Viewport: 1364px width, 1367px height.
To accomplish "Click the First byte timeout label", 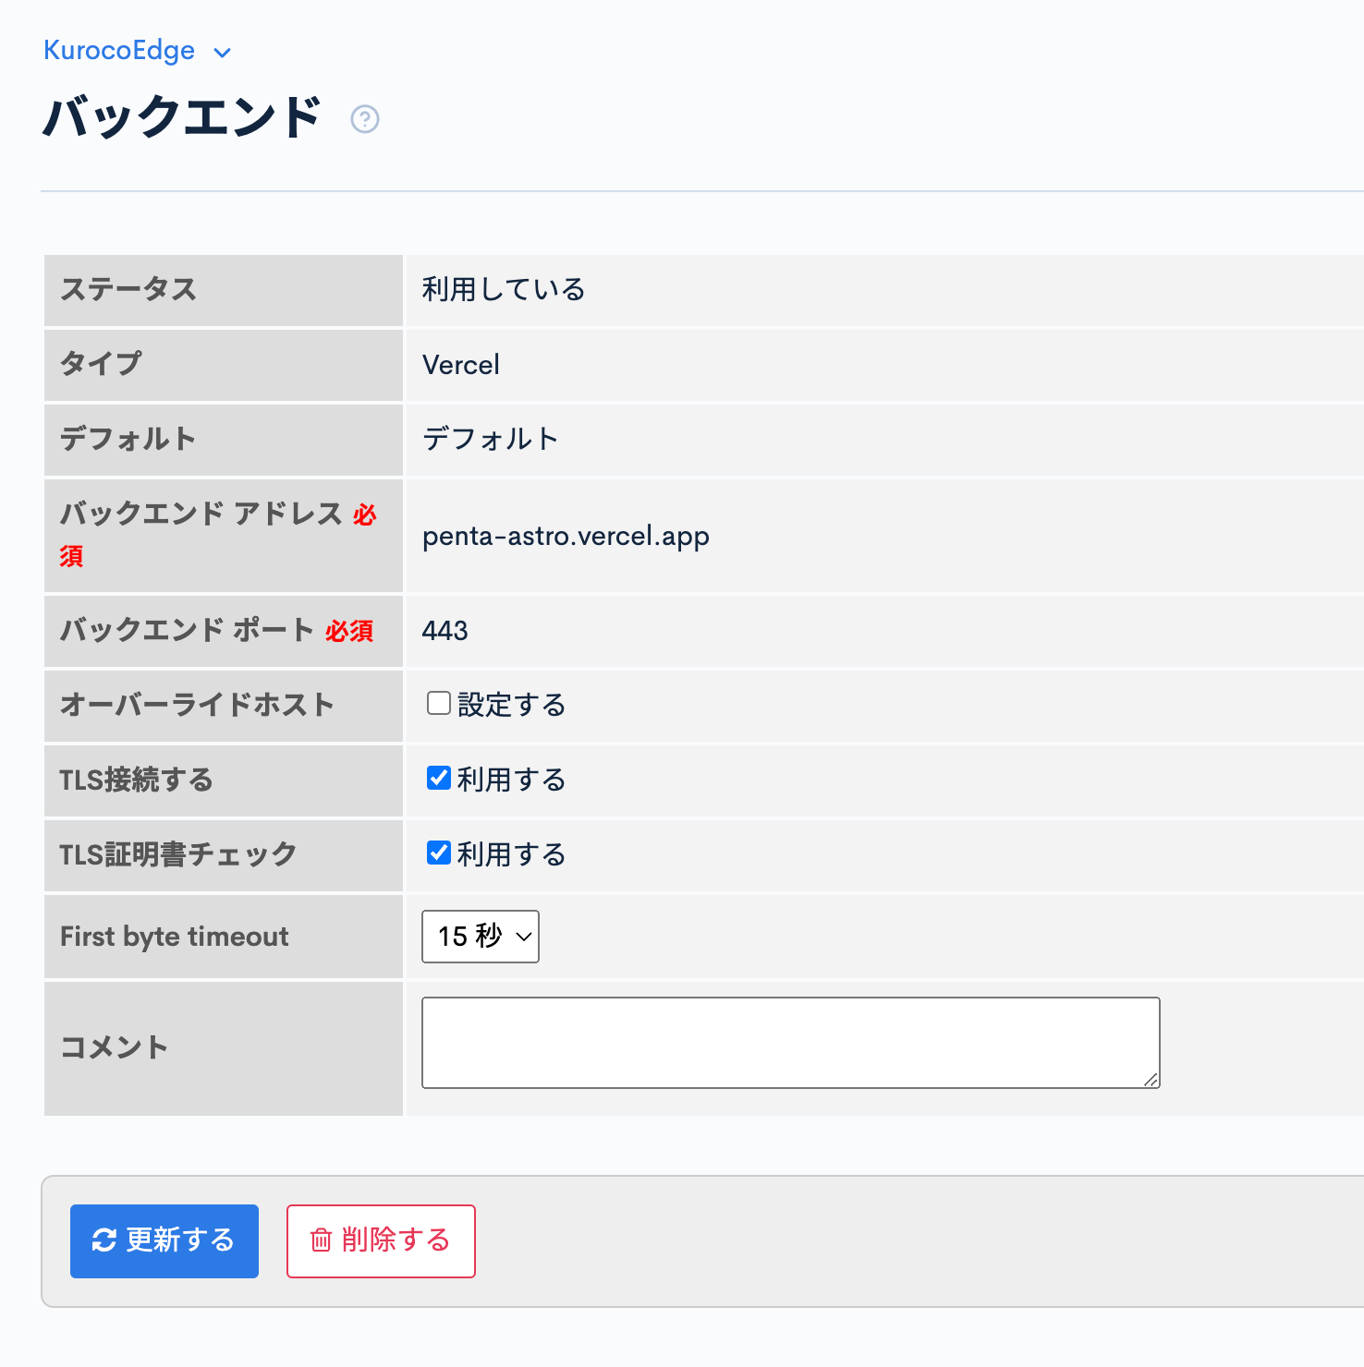I will coord(175,937).
